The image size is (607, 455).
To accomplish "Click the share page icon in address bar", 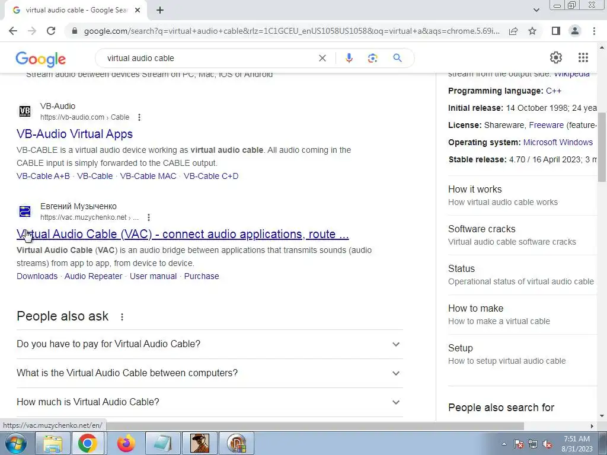I will pyautogui.click(x=513, y=31).
